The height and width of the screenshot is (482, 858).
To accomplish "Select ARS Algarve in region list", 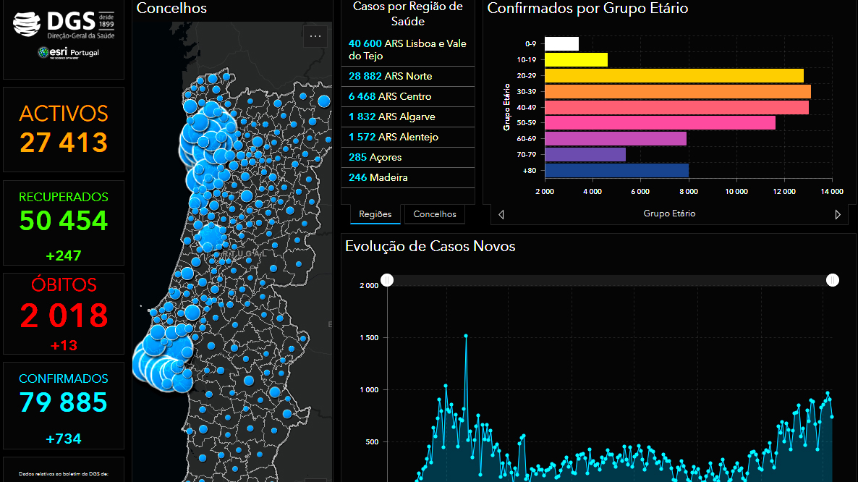I will click(408, 117).
